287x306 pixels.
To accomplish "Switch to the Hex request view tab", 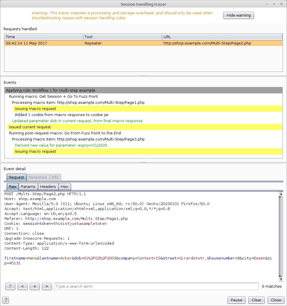I will click(65, 186).
